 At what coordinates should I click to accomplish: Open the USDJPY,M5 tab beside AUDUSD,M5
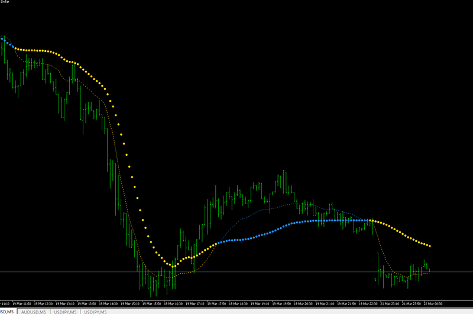65,312
